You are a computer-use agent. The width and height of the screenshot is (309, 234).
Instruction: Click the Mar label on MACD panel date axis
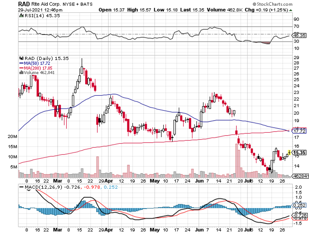tap(58, 230)
